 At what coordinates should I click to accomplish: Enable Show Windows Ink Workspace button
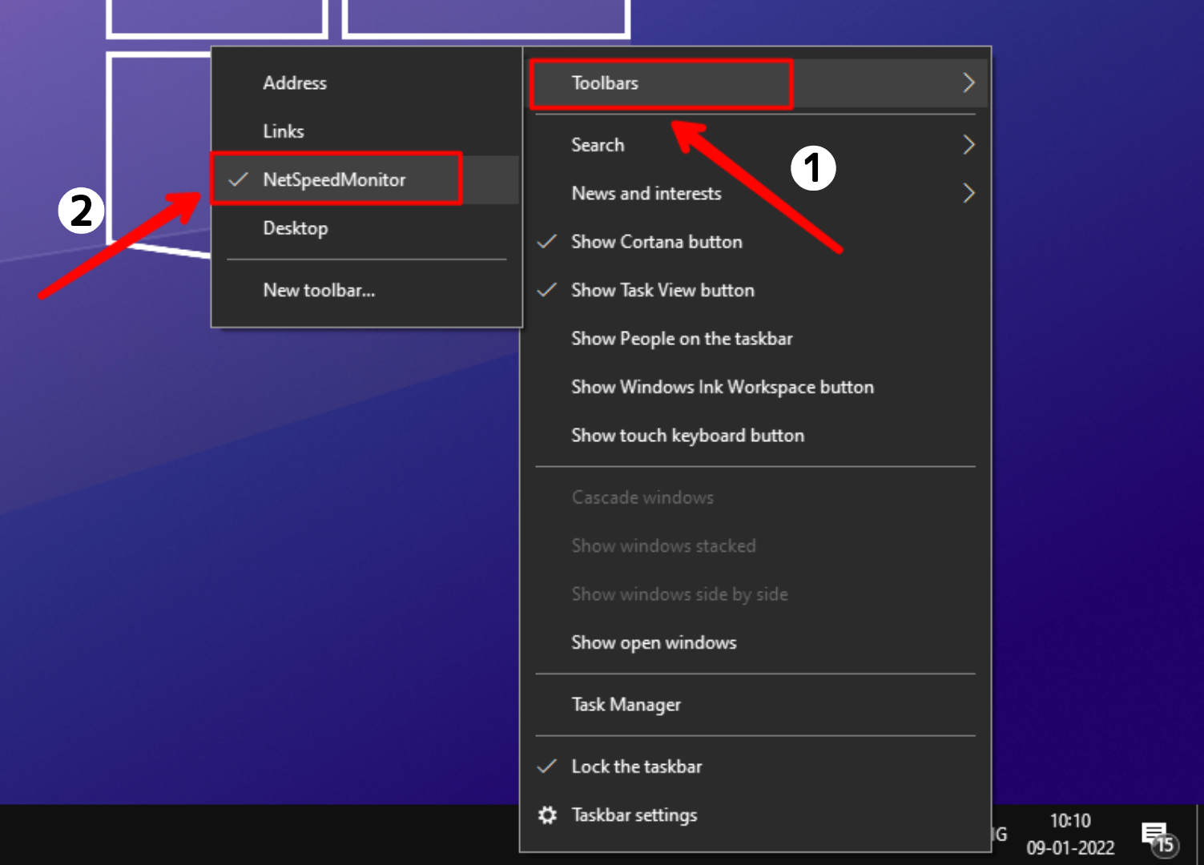(x=722, y=387)
